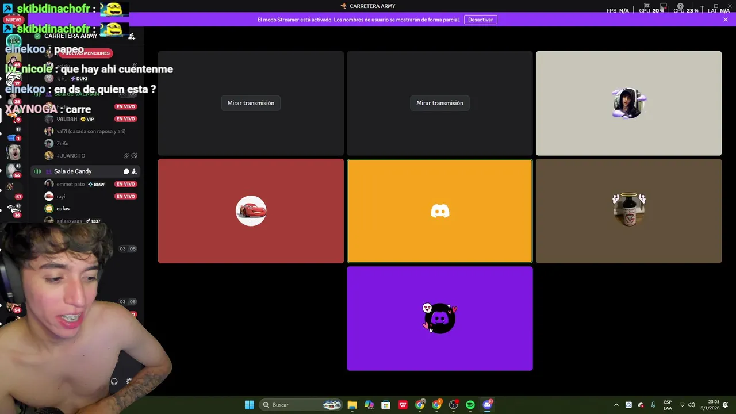Open the green B server icon
The width and height of the screenshot is (736, 414).
pyautogui.click(x=14, y=41)
